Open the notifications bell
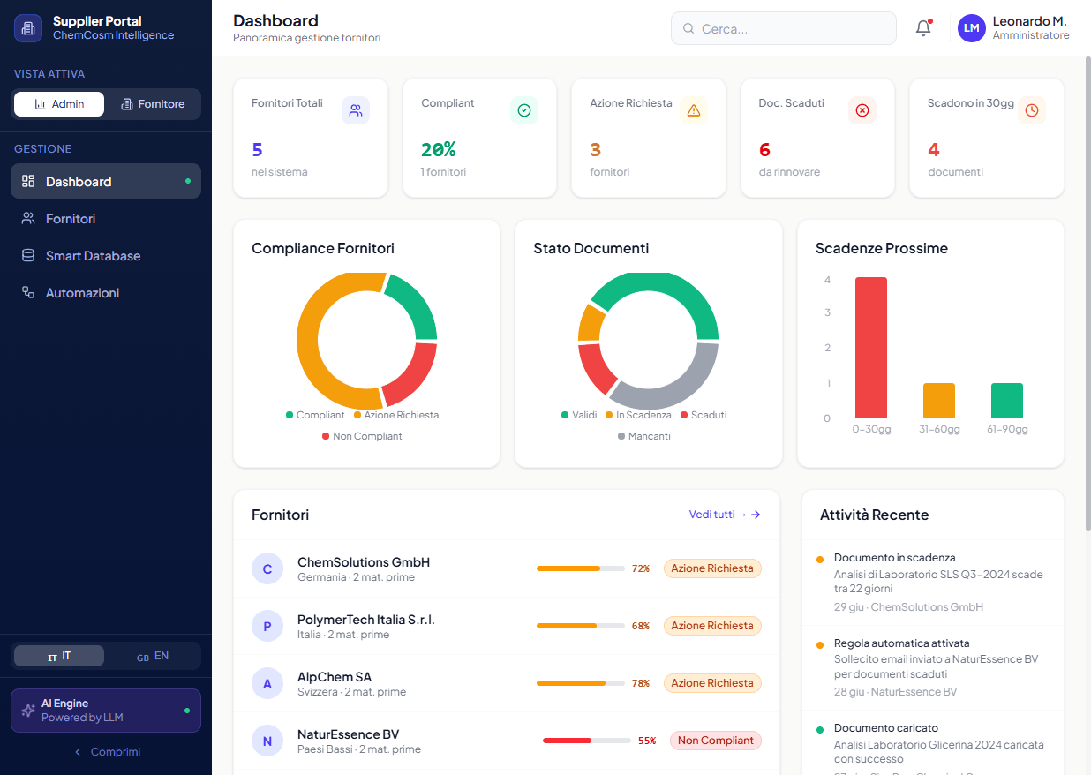This screenshot has width=1091, height=775. point(923,28)
